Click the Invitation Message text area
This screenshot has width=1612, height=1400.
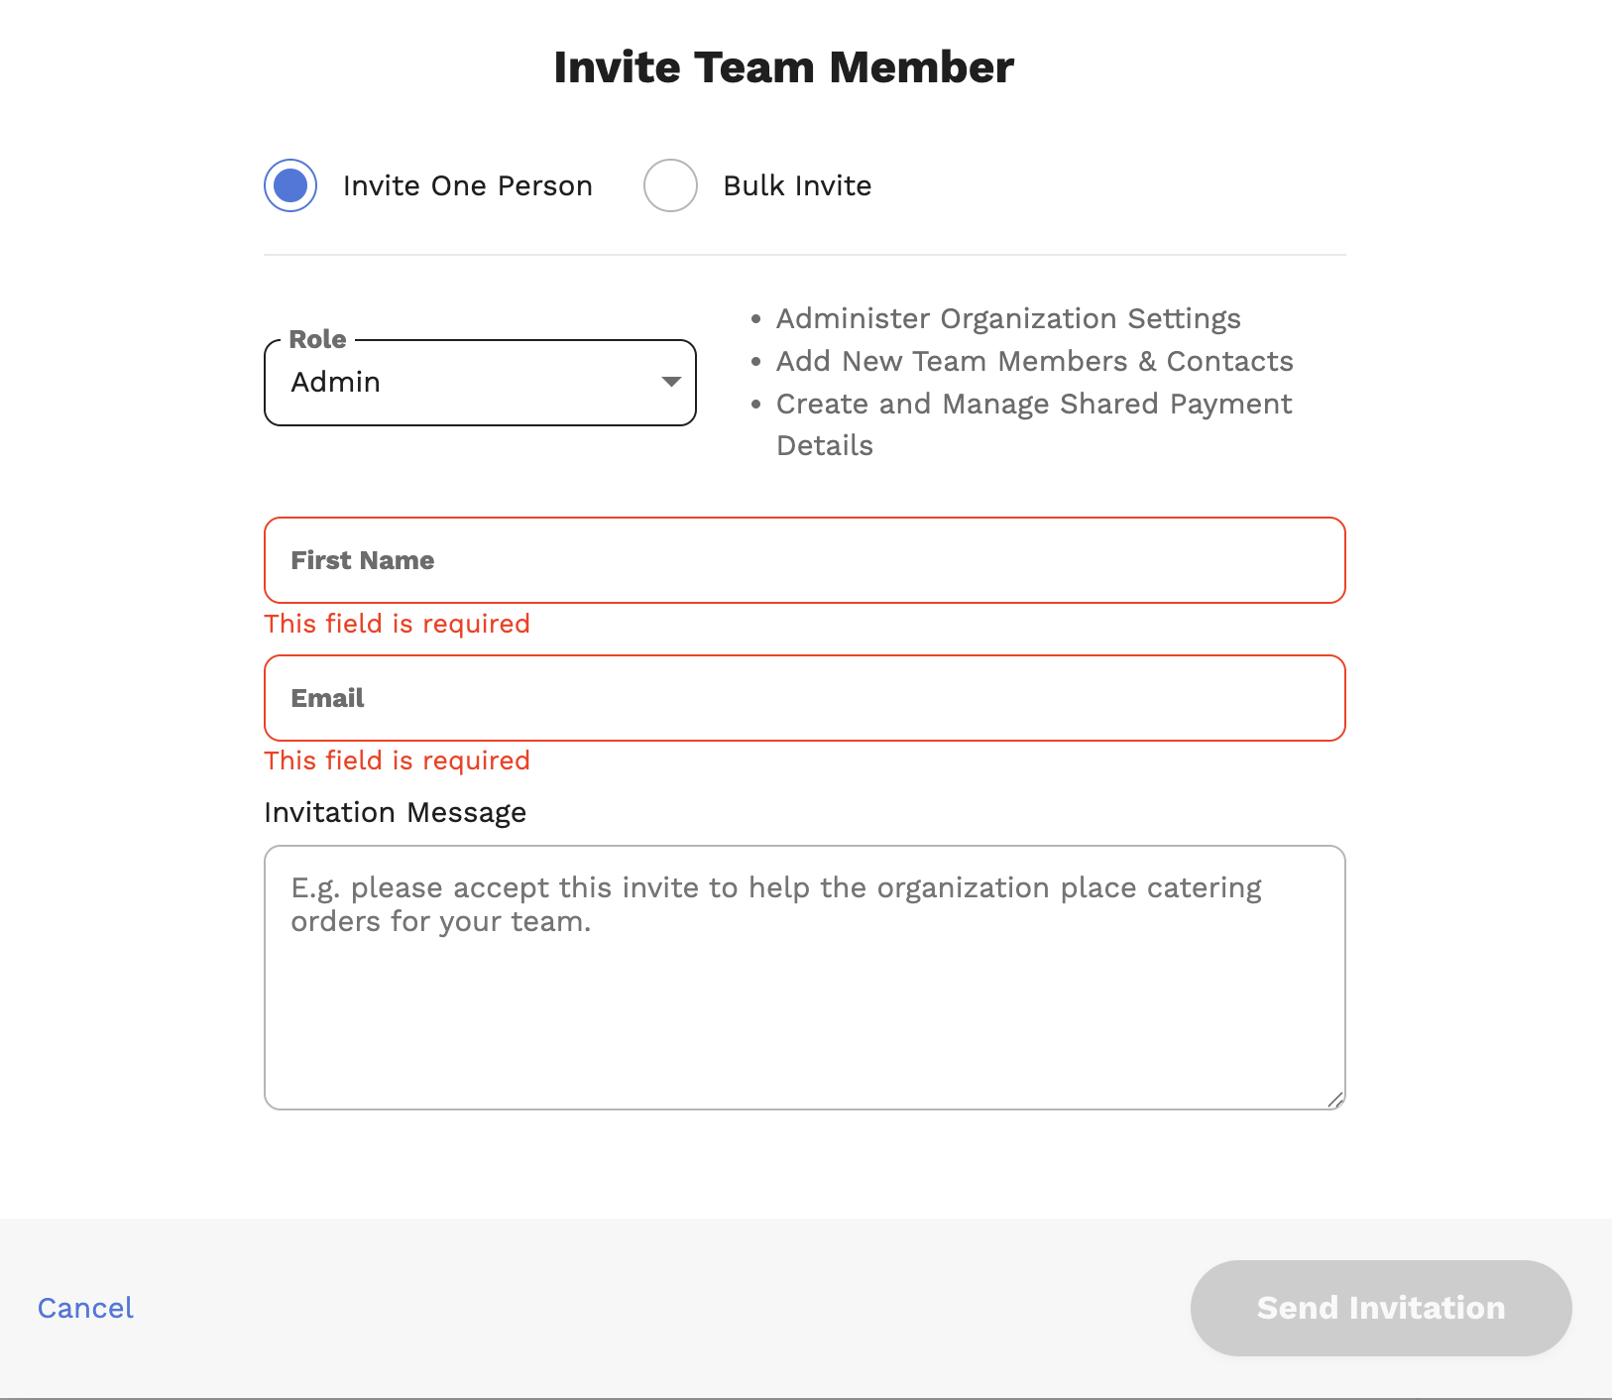(x=803, y=977)
